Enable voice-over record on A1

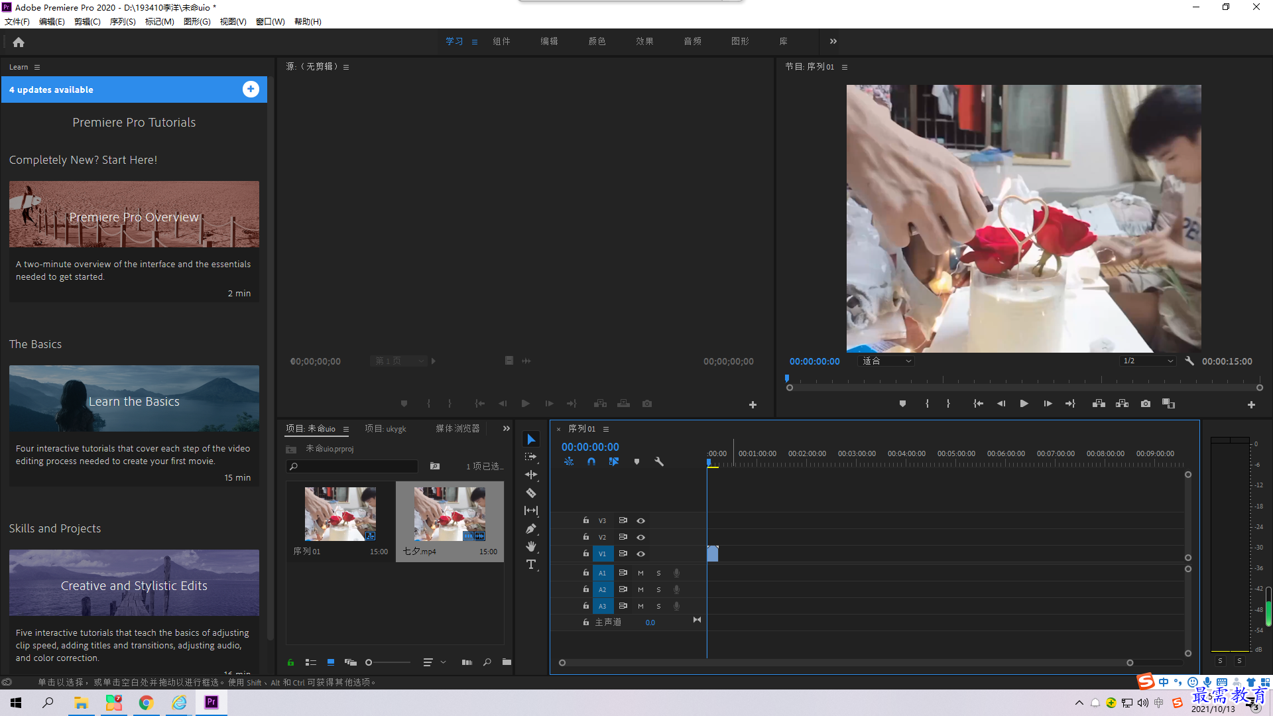point(676,573)
